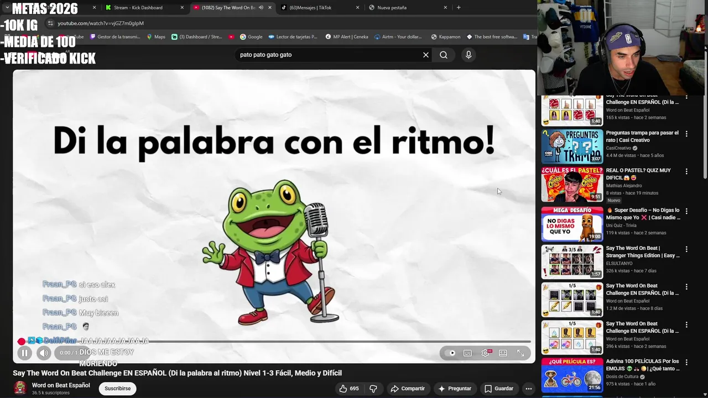Viewport: 708px width, 398px height.
Task: Open the player settings gear
Action: [x=485, y=353]
